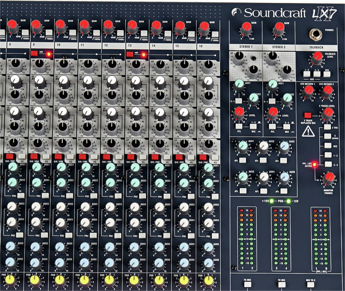The image size is (345, 291).
Task: Click the PFL/AFL ACTIVE red LED
Action: click(314, 164)
